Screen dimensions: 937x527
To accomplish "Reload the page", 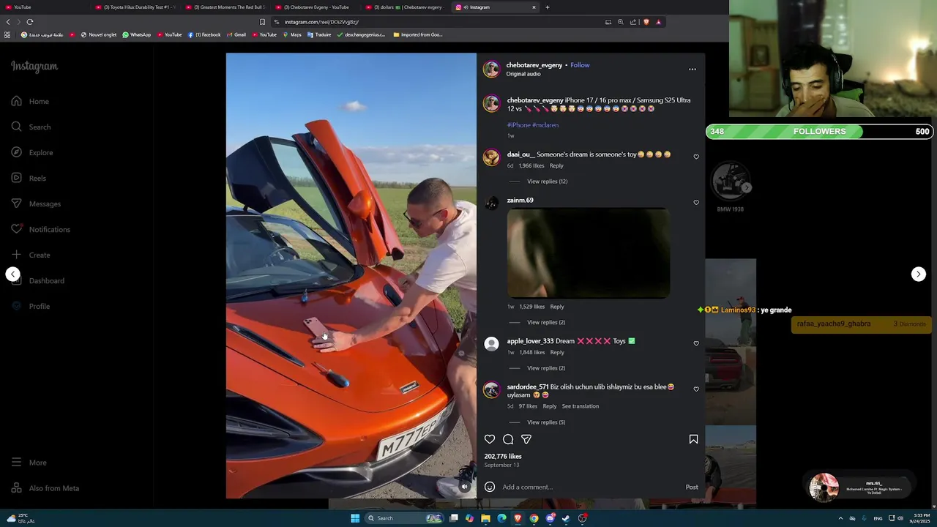I will pyautogui.click(x=30, y=22).
